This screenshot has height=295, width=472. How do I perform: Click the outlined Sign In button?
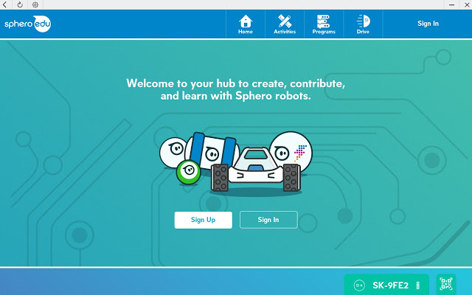point(268,220)
